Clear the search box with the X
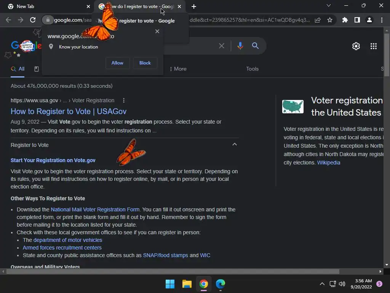390x293 pixels. pos(221,46)
